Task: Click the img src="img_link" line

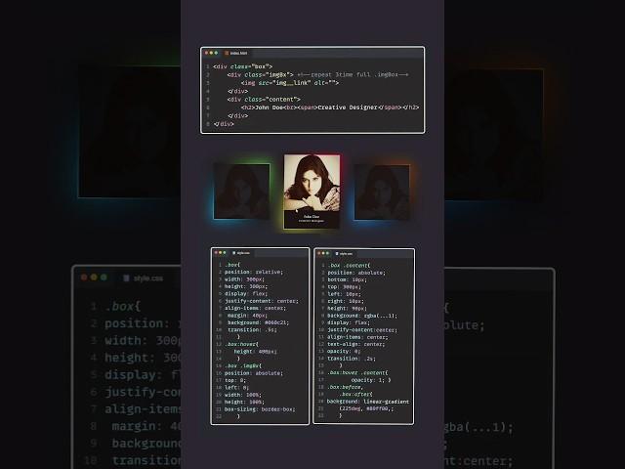Action: click(x=290, y=83)
